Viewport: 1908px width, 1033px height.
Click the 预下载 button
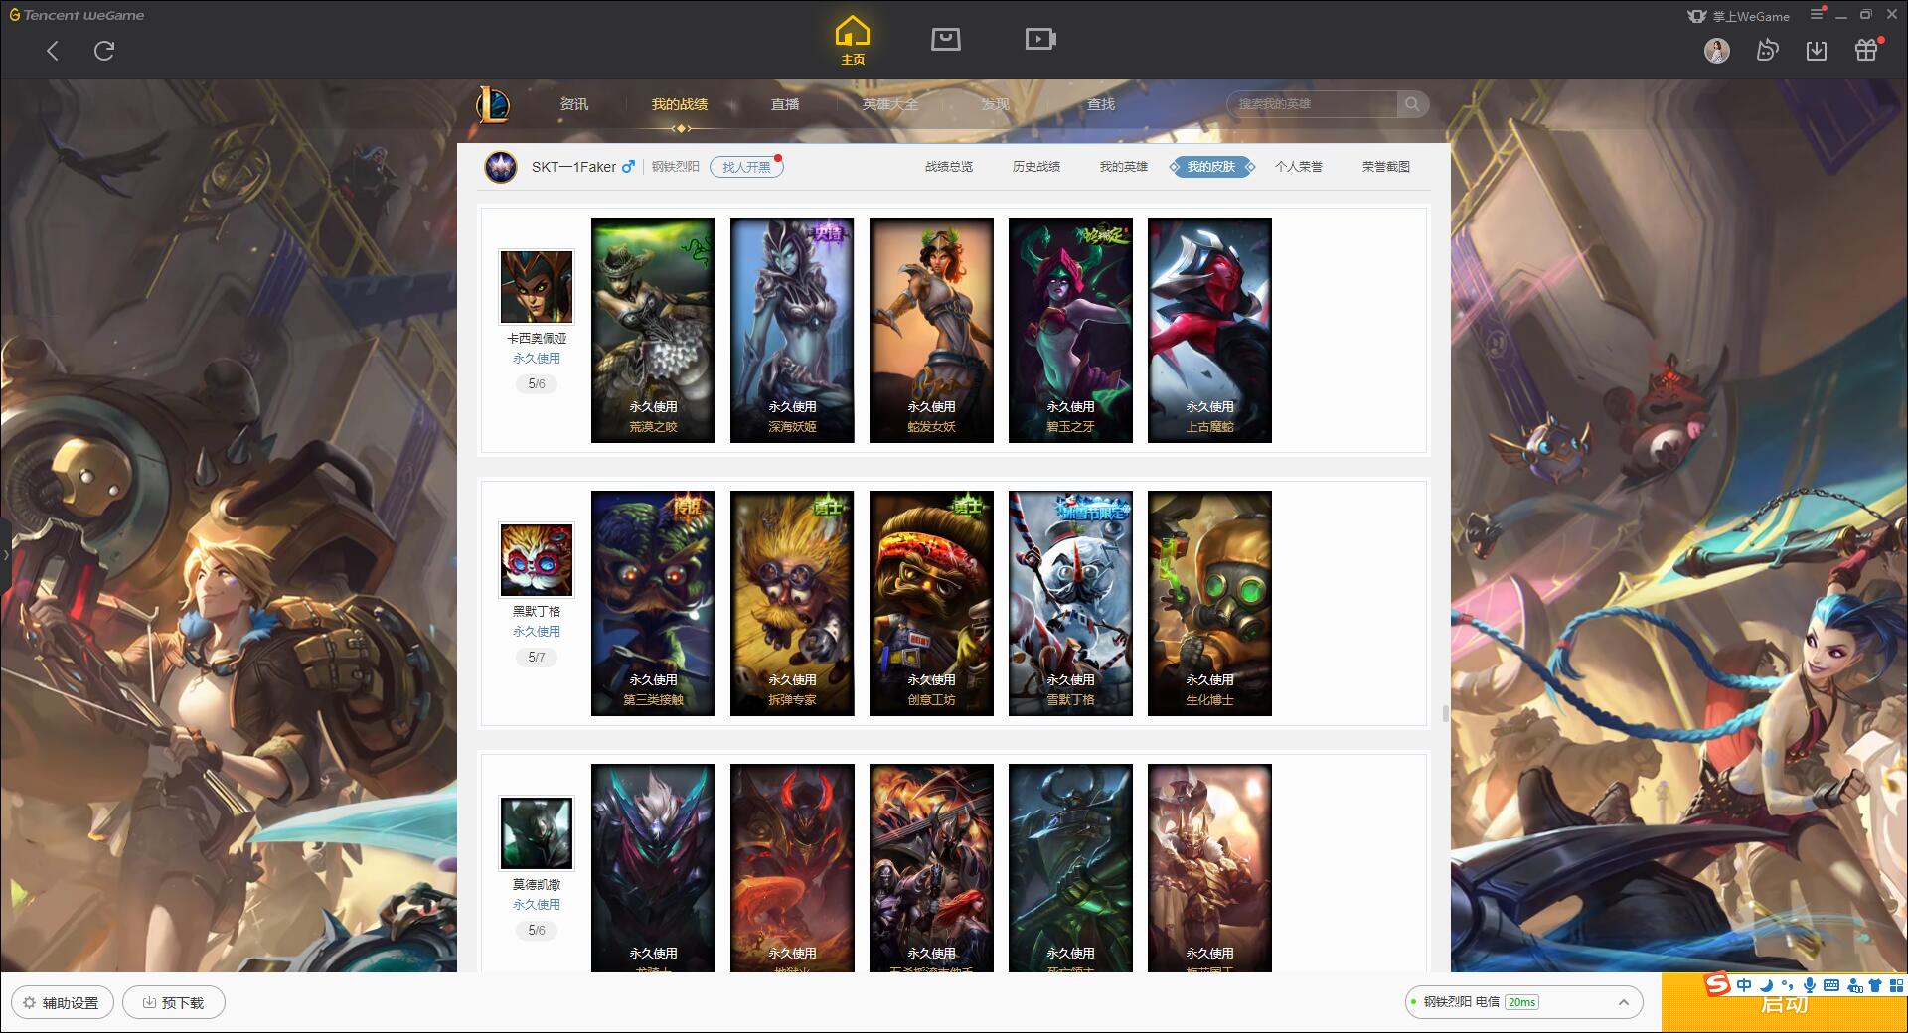tap(174, 1002)
